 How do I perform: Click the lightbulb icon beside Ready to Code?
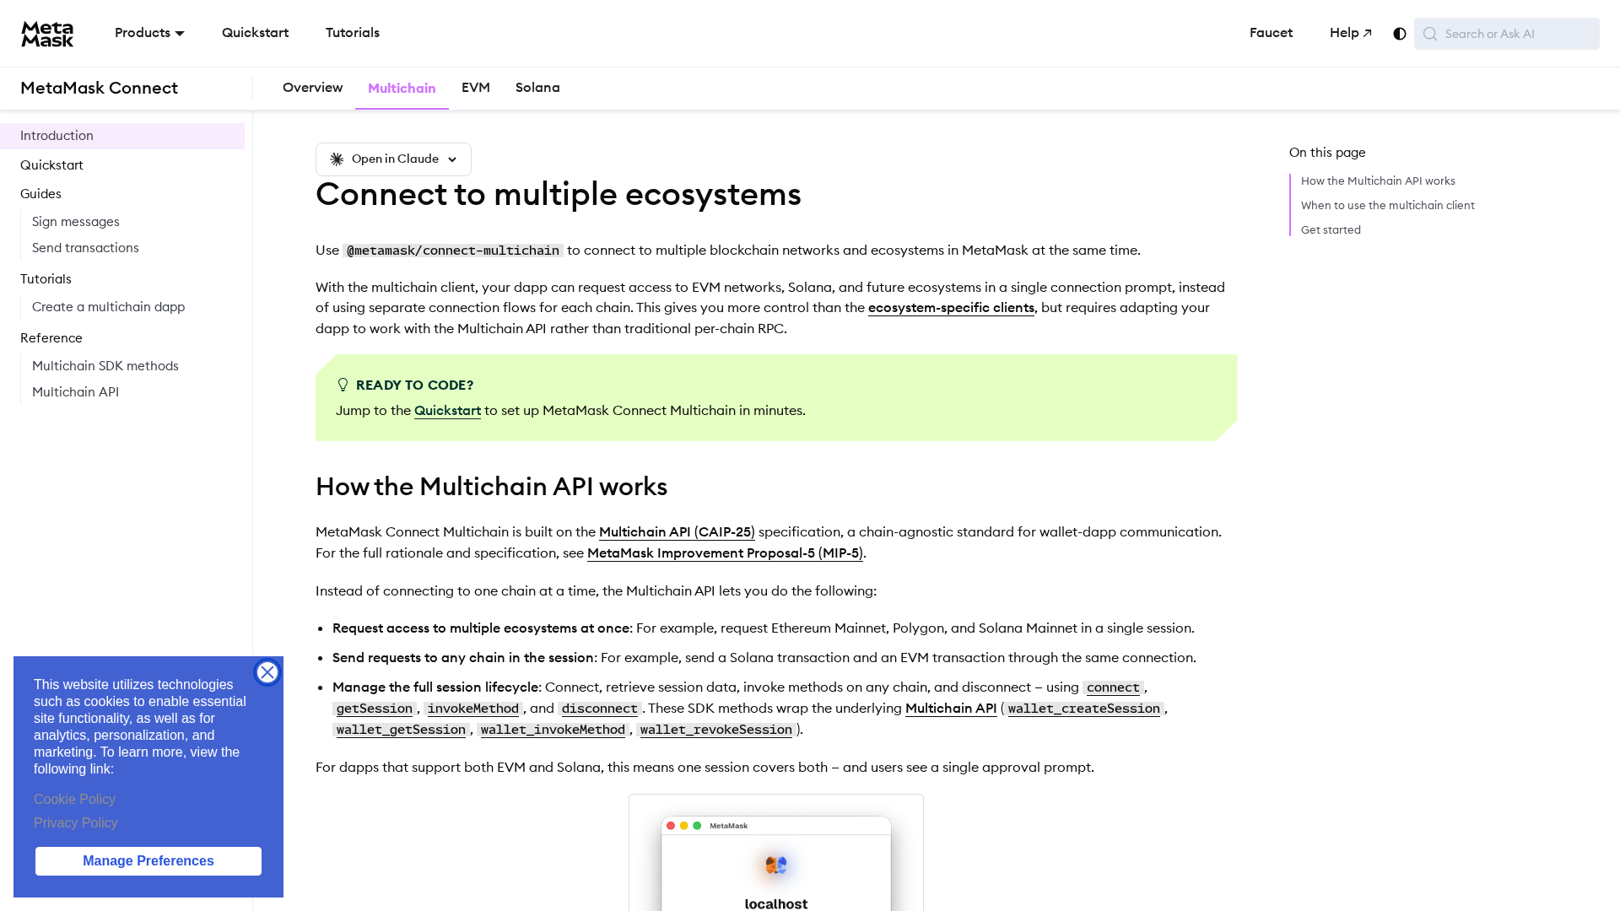[343, 385]
